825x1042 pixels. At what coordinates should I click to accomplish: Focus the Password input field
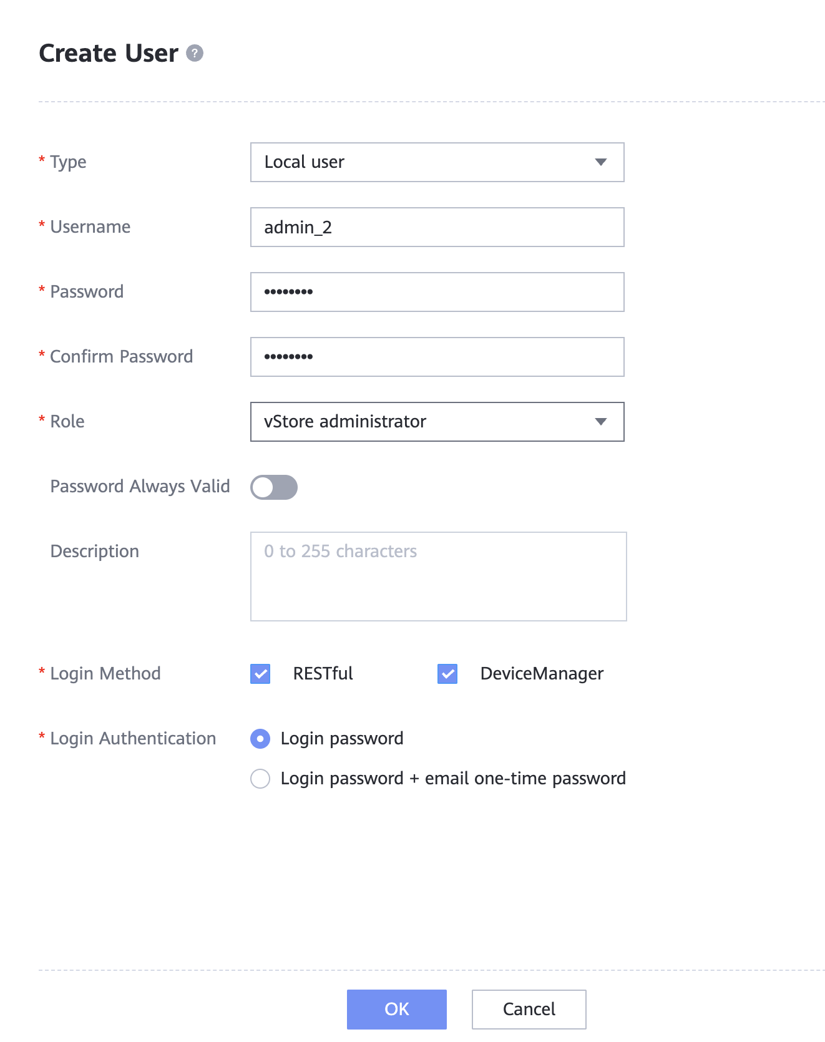pos(437,292)
